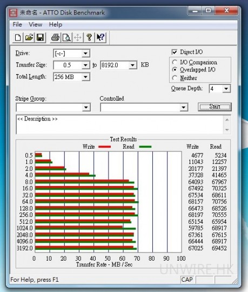This screenshot has width=248, height=292.
Task: Click the CAP status bar indicator
Action: [x=187, y=280]
